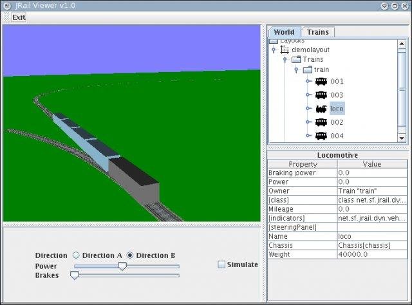
Task: Expand the loco tree node handle
Action: click(x=309, y=108)
